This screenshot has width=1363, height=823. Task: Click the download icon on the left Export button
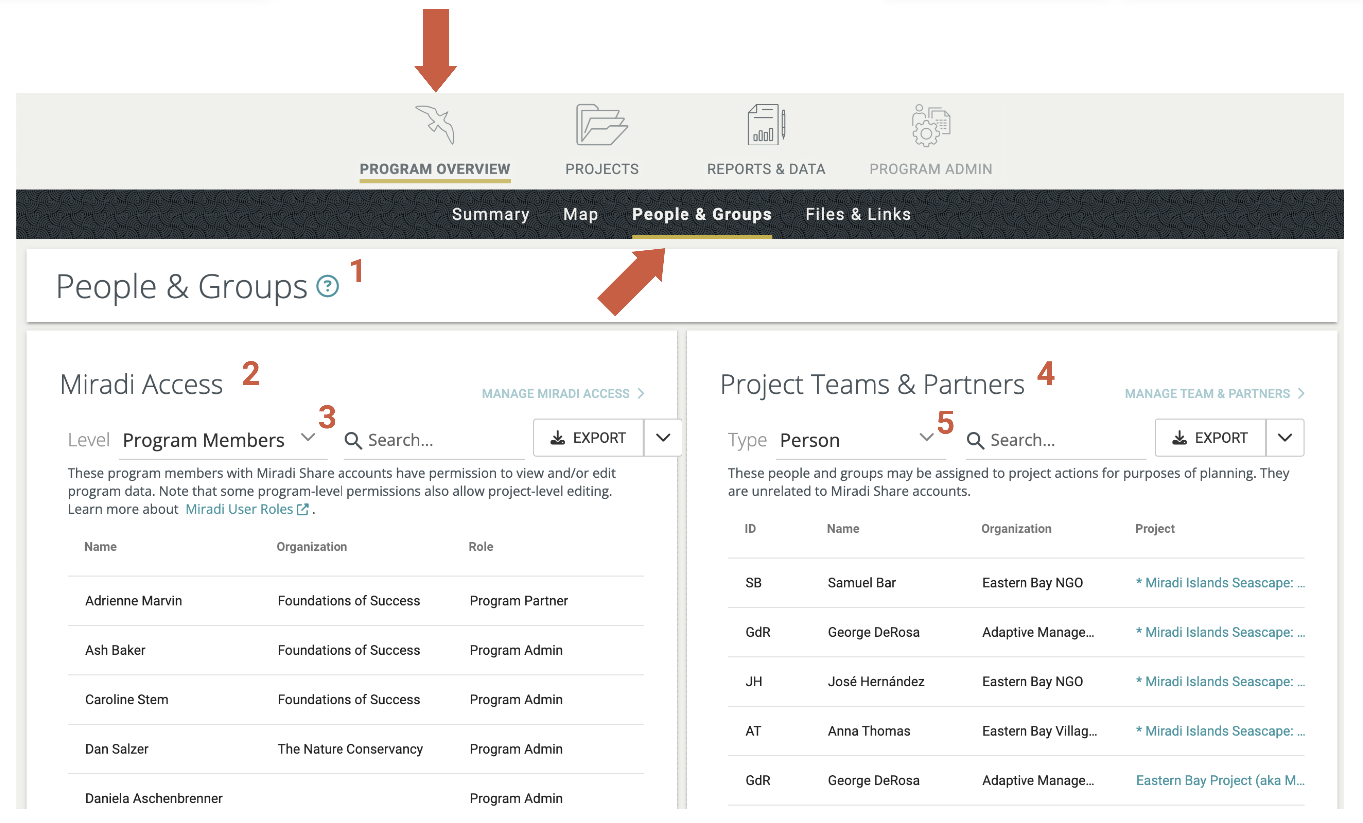(x=559, y=438)
